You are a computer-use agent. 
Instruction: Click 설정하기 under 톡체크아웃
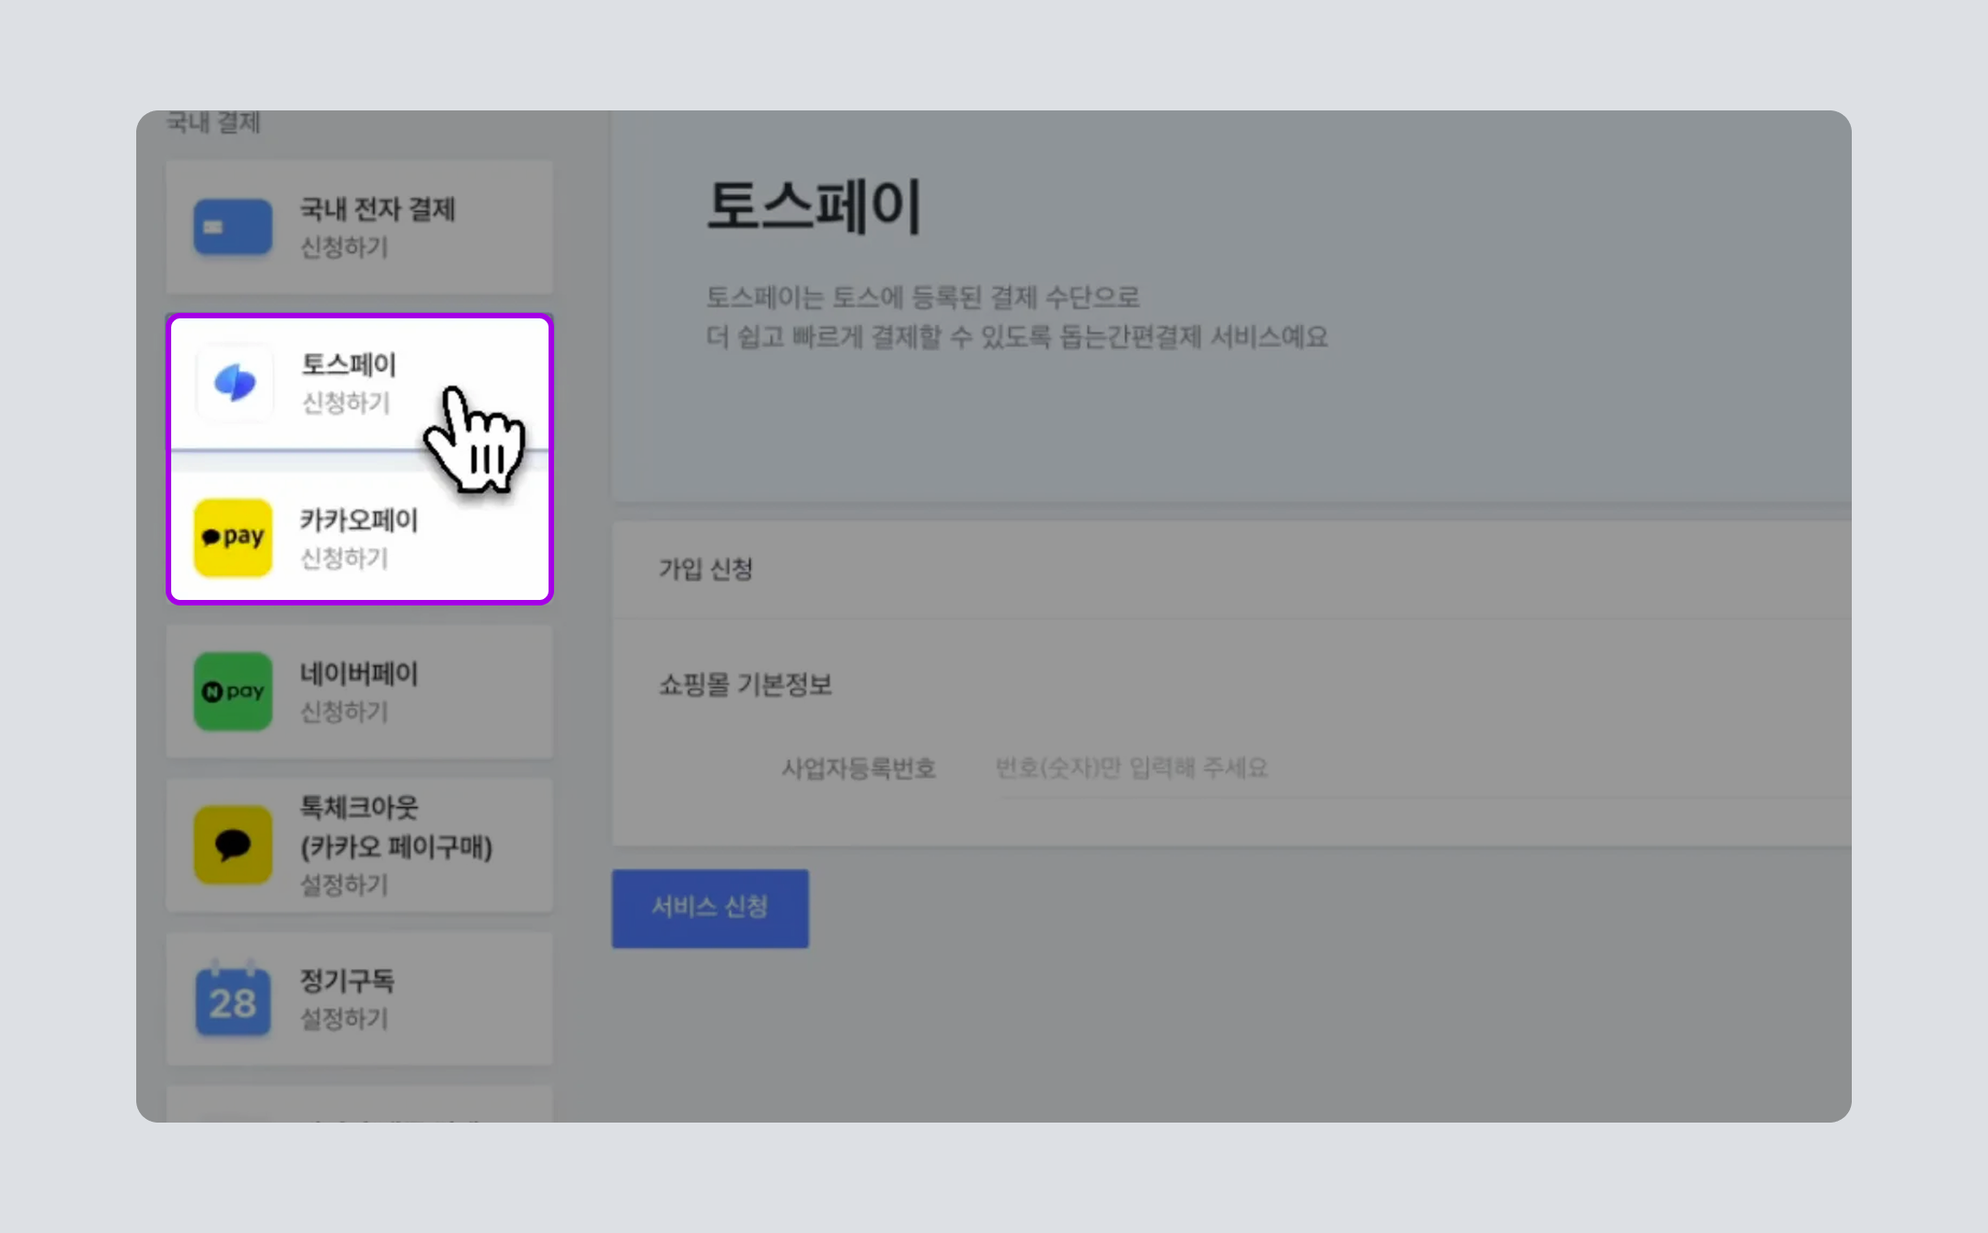point(345,885)
